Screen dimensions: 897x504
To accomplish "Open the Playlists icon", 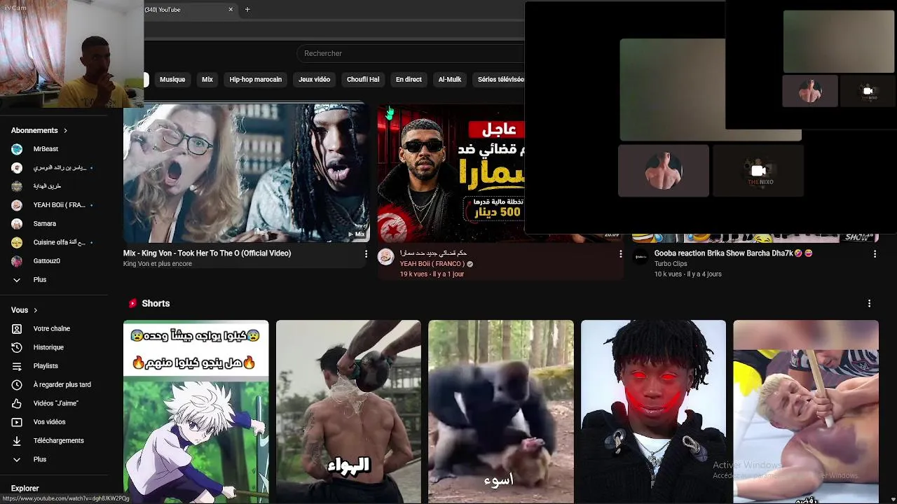I will (17, 366).
